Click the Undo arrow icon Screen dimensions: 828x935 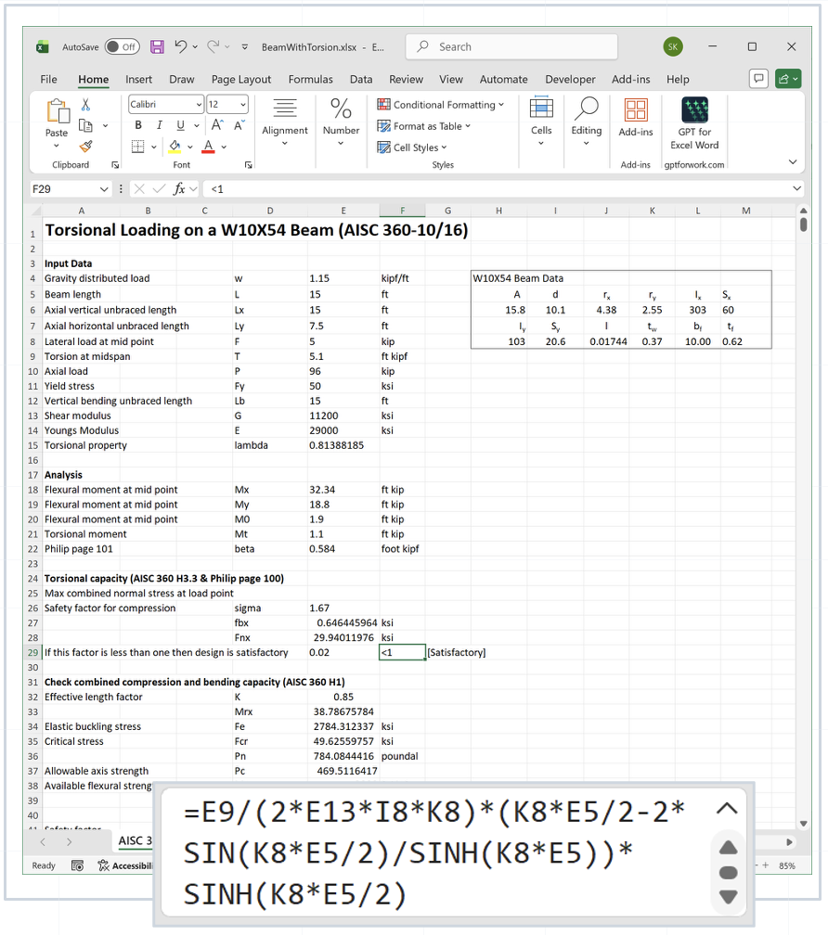coord(181,46)
